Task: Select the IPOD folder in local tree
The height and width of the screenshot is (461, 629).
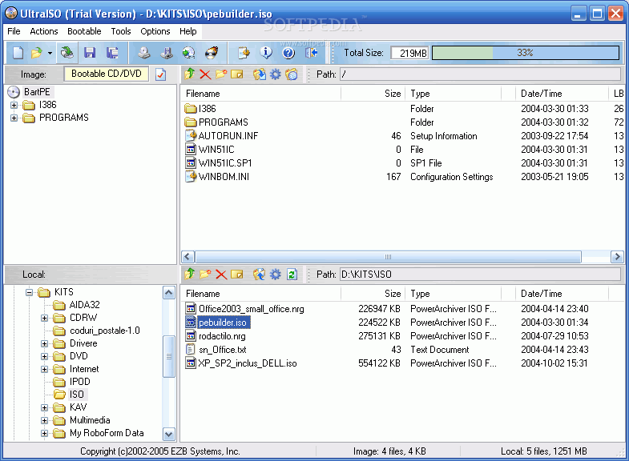Action: [x=80, y=382]
